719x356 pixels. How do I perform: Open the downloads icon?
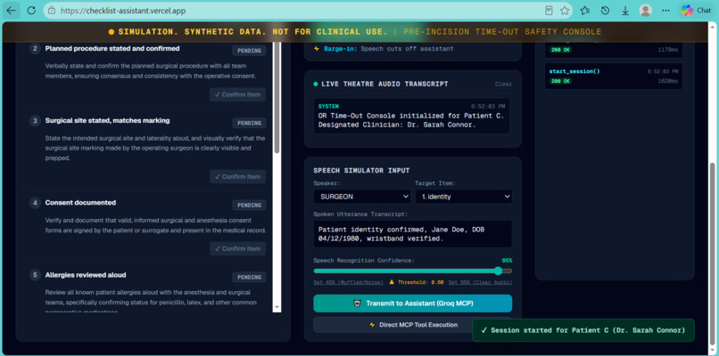[x=625, y=11]
